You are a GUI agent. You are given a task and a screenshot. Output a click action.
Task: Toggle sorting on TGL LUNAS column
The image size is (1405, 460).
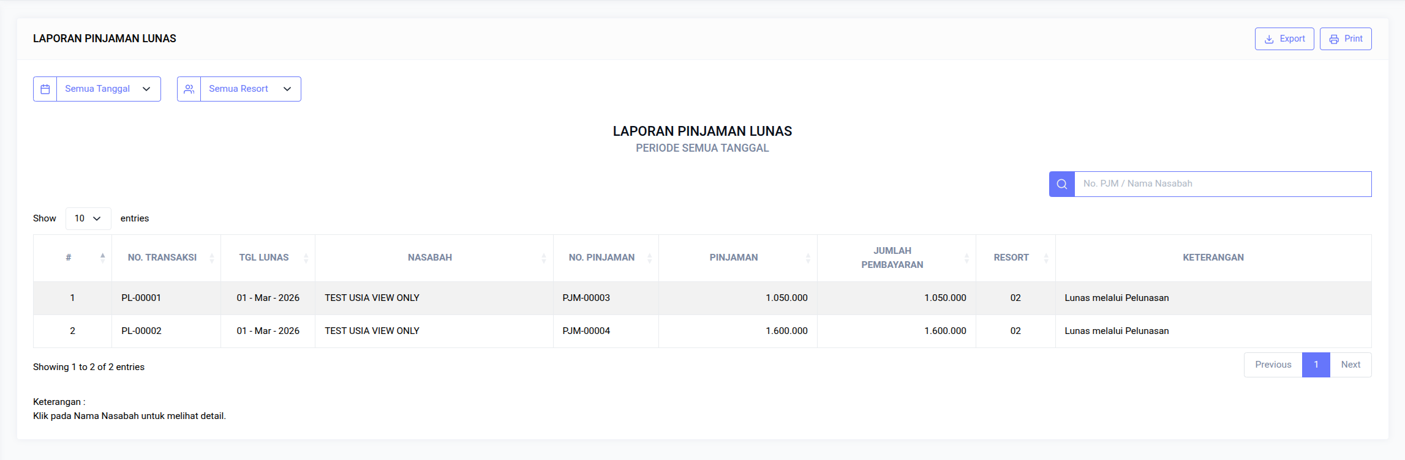click(306, 258)
